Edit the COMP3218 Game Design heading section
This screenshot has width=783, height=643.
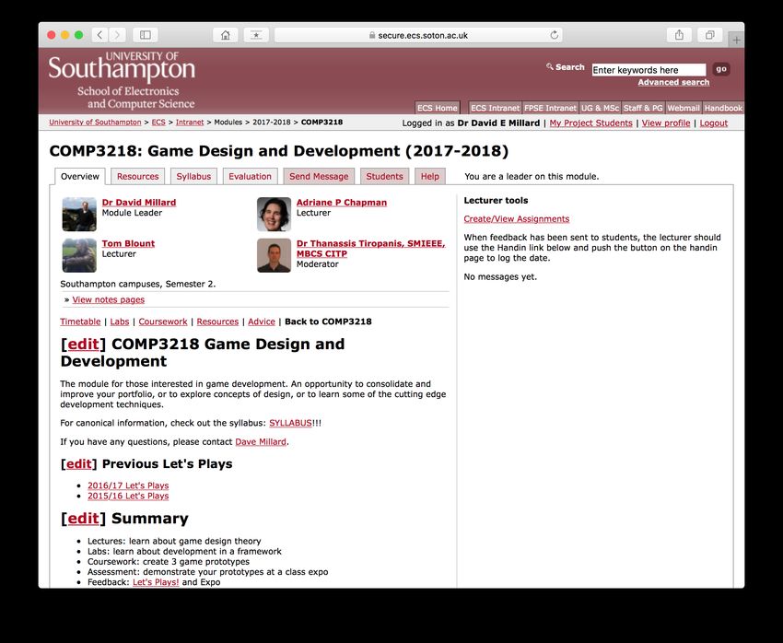pos(83,344)
